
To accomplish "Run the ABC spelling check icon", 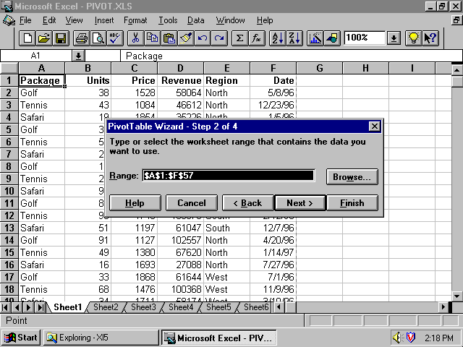I will point(115,38).
